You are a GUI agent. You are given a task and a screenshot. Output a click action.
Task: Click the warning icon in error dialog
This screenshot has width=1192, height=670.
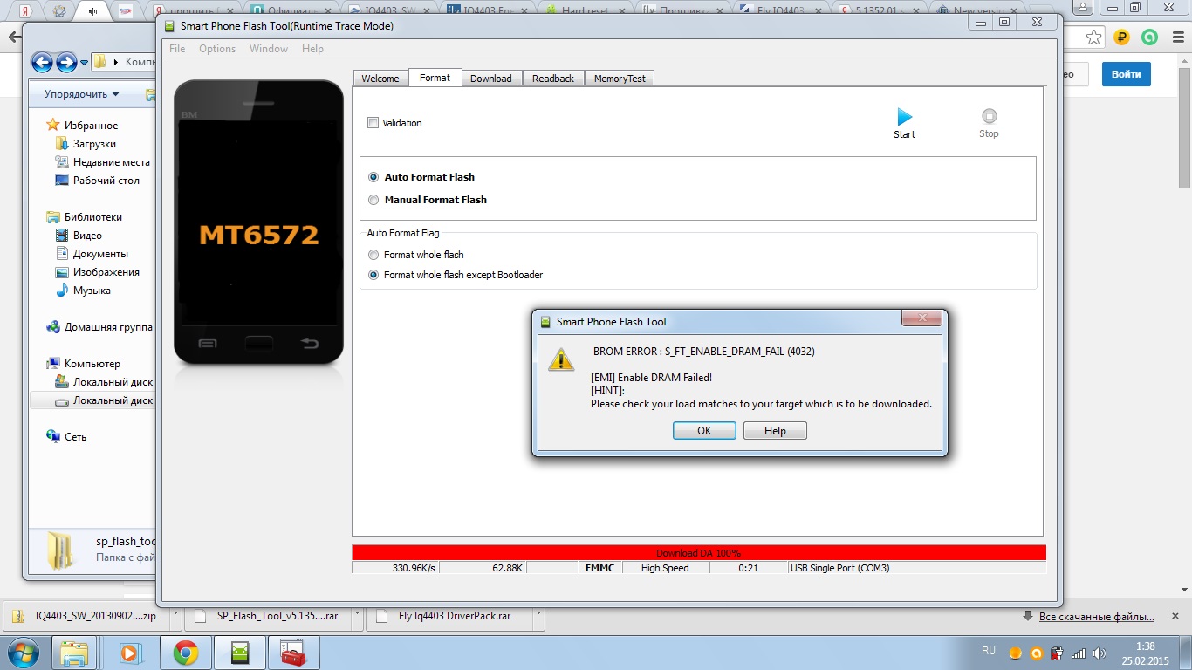tap(561, 359)
